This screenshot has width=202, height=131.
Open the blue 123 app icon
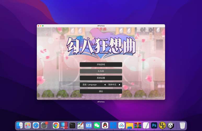89,125
